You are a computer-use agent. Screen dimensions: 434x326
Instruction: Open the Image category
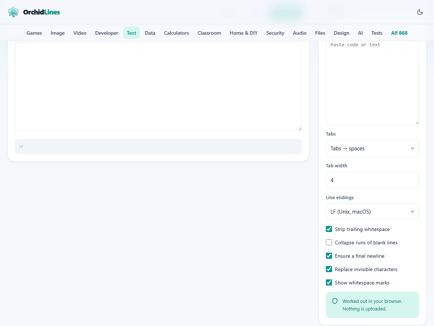(x=58, y=33)
